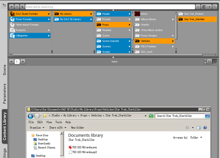This screenshot has height=158, width=220.
Task: Click Explorer refresh icon beside address bar
Action: pyautogui.click(x=151, y=116)
